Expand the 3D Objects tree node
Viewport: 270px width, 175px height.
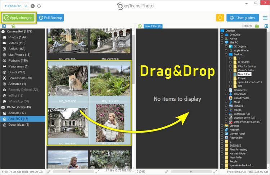[226, 46]
